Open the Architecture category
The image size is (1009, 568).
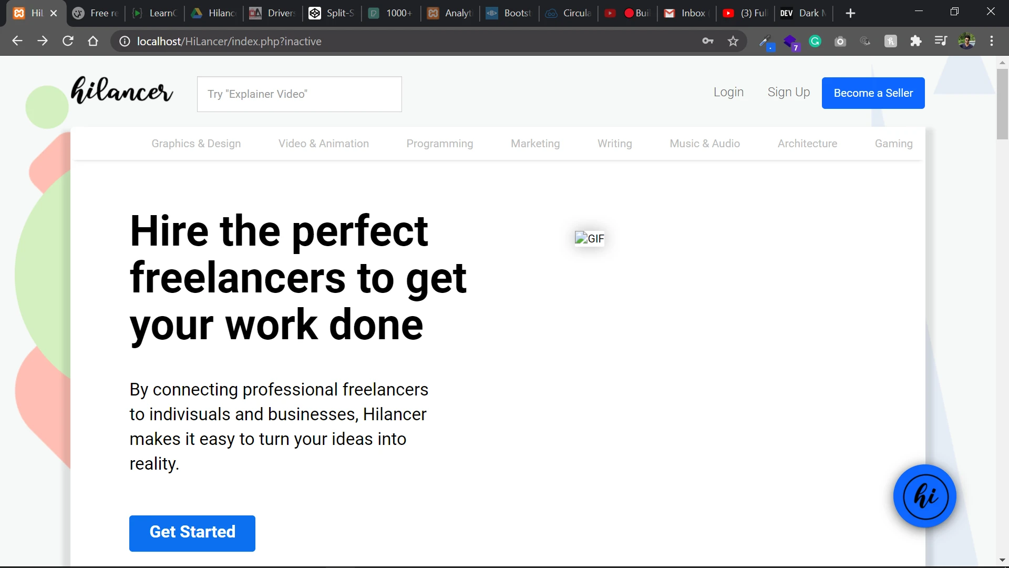tap(808, 144)
